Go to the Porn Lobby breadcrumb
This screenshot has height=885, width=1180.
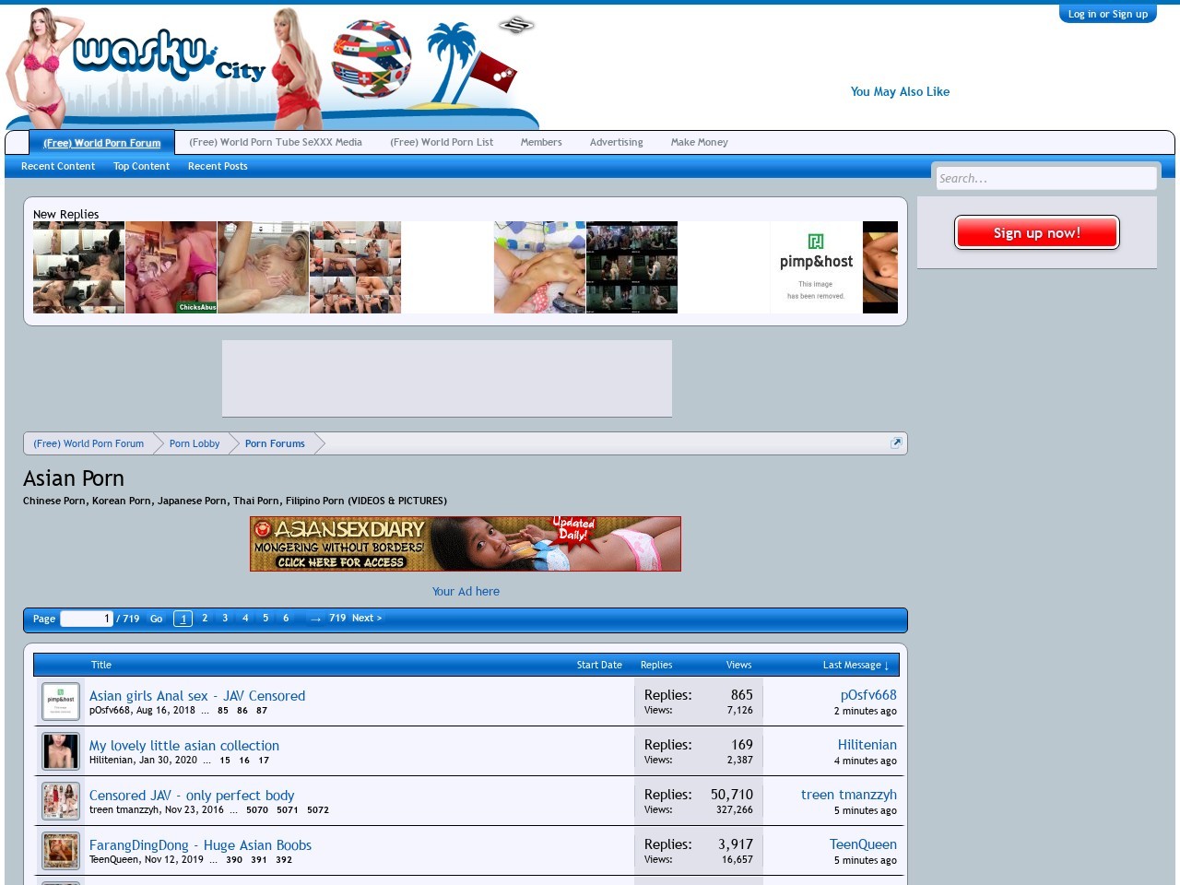coord(195,444)
